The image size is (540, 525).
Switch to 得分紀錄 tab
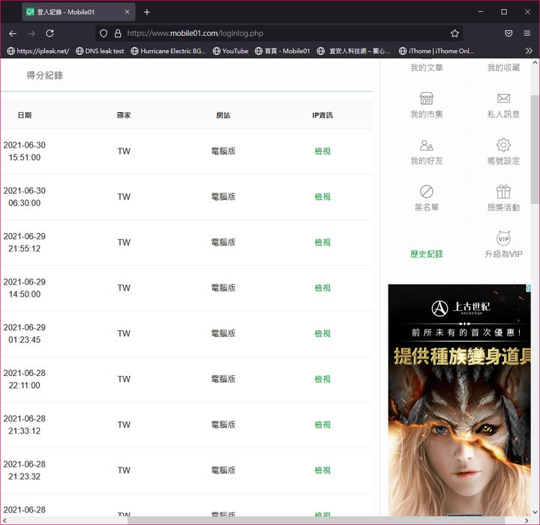(45, 76)
